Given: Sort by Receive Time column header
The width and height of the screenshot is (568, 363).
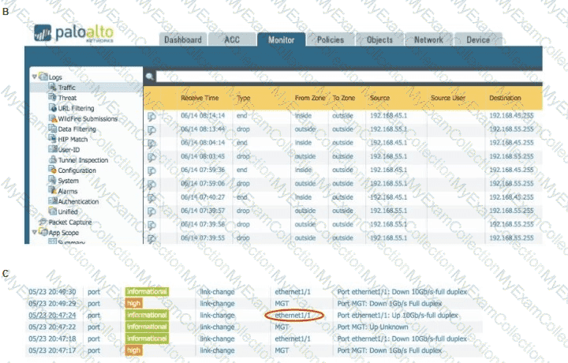Looking at the screenshot, I should pos(200,98).
